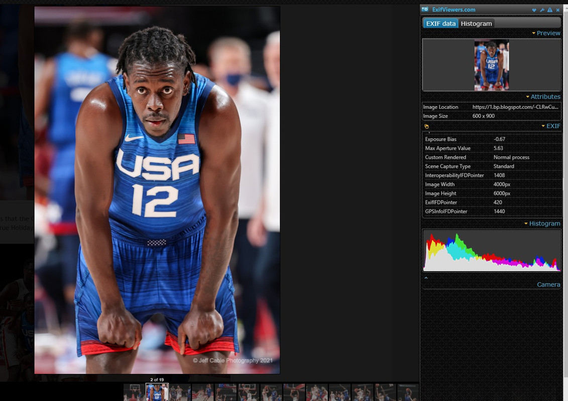
Task: Switch to the EXIF data tab
Action: tap(440, 24)
